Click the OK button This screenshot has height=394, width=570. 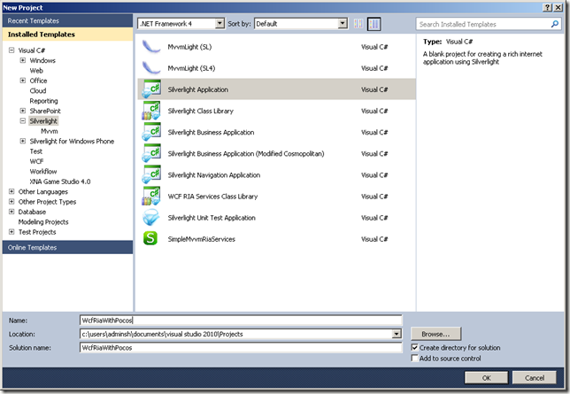(x=487, y=378)
